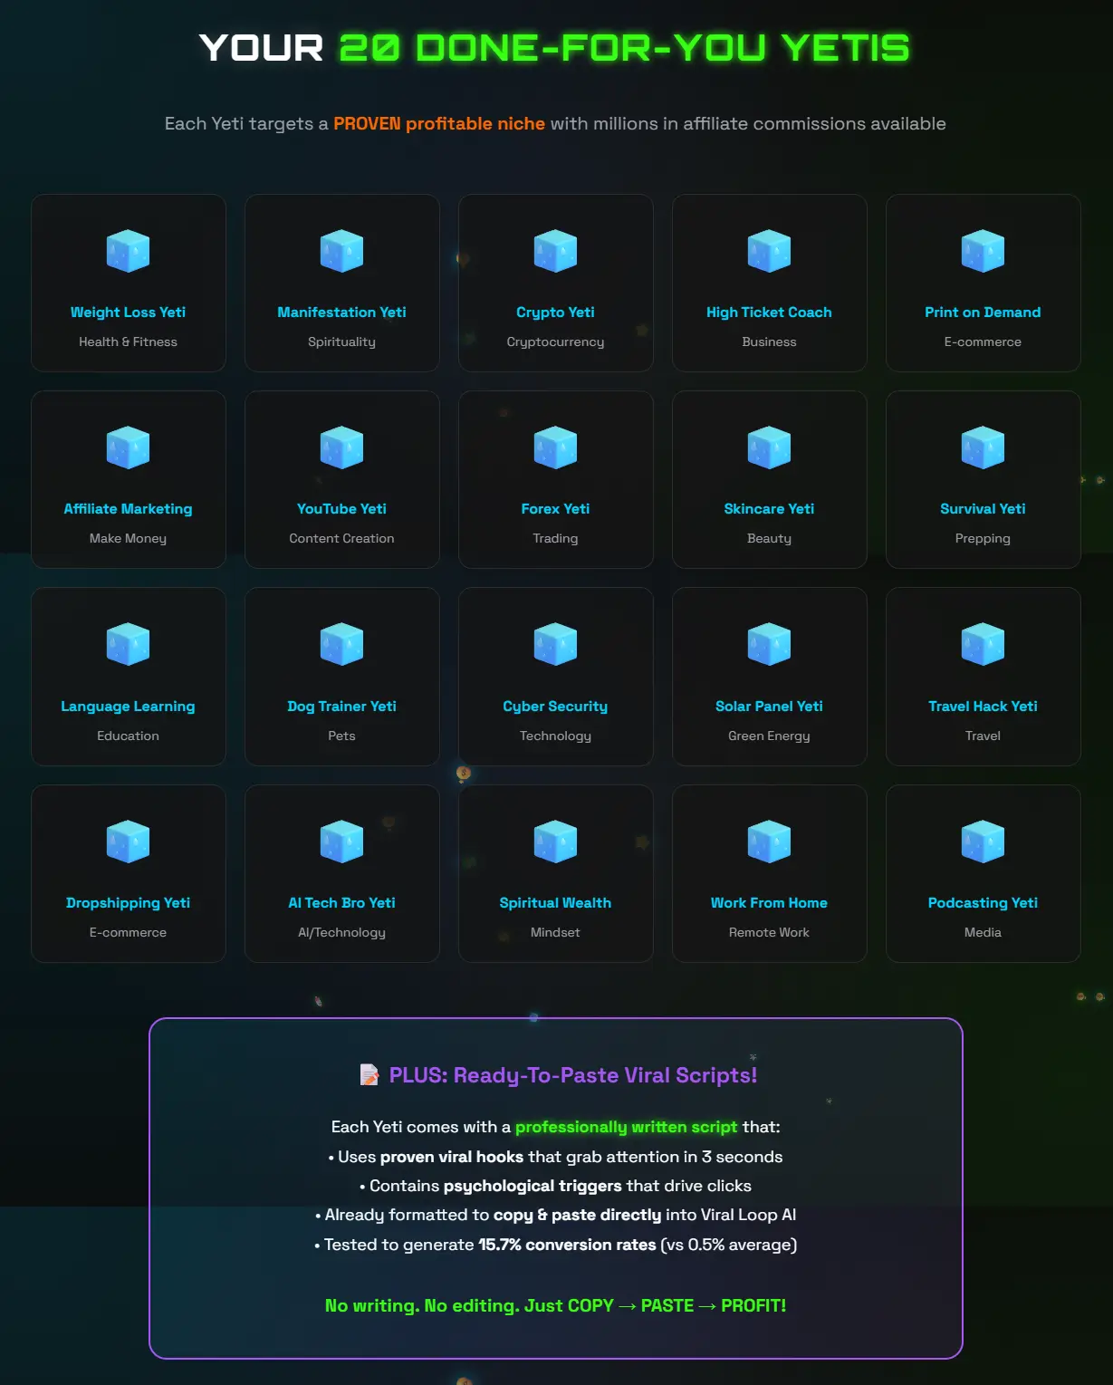Click the Weight Loss Yeti cube icon
Image resolution: width=1113 pixels, height=1385 pixels.
point(128,251)
